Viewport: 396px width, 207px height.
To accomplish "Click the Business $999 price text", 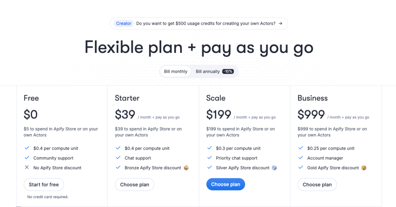I will pos(311,114).
